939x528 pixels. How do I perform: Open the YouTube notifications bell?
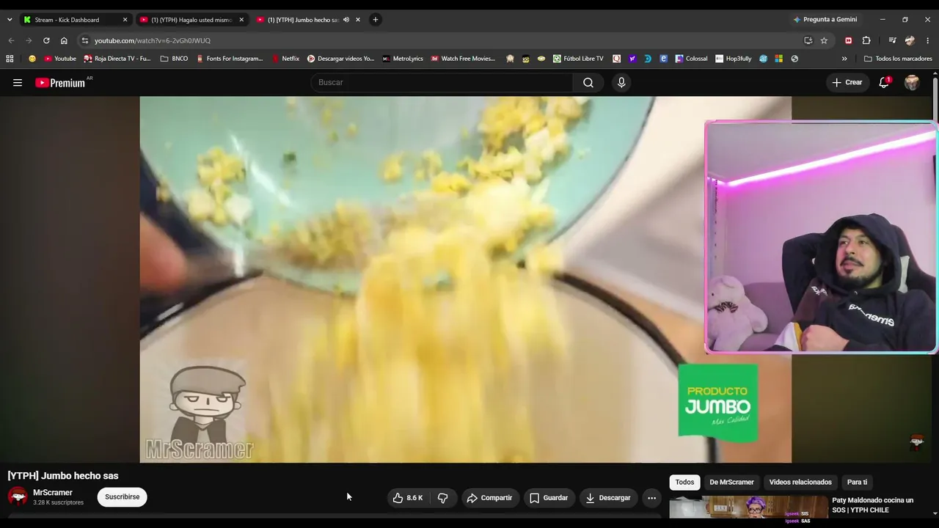click(884, 83)
